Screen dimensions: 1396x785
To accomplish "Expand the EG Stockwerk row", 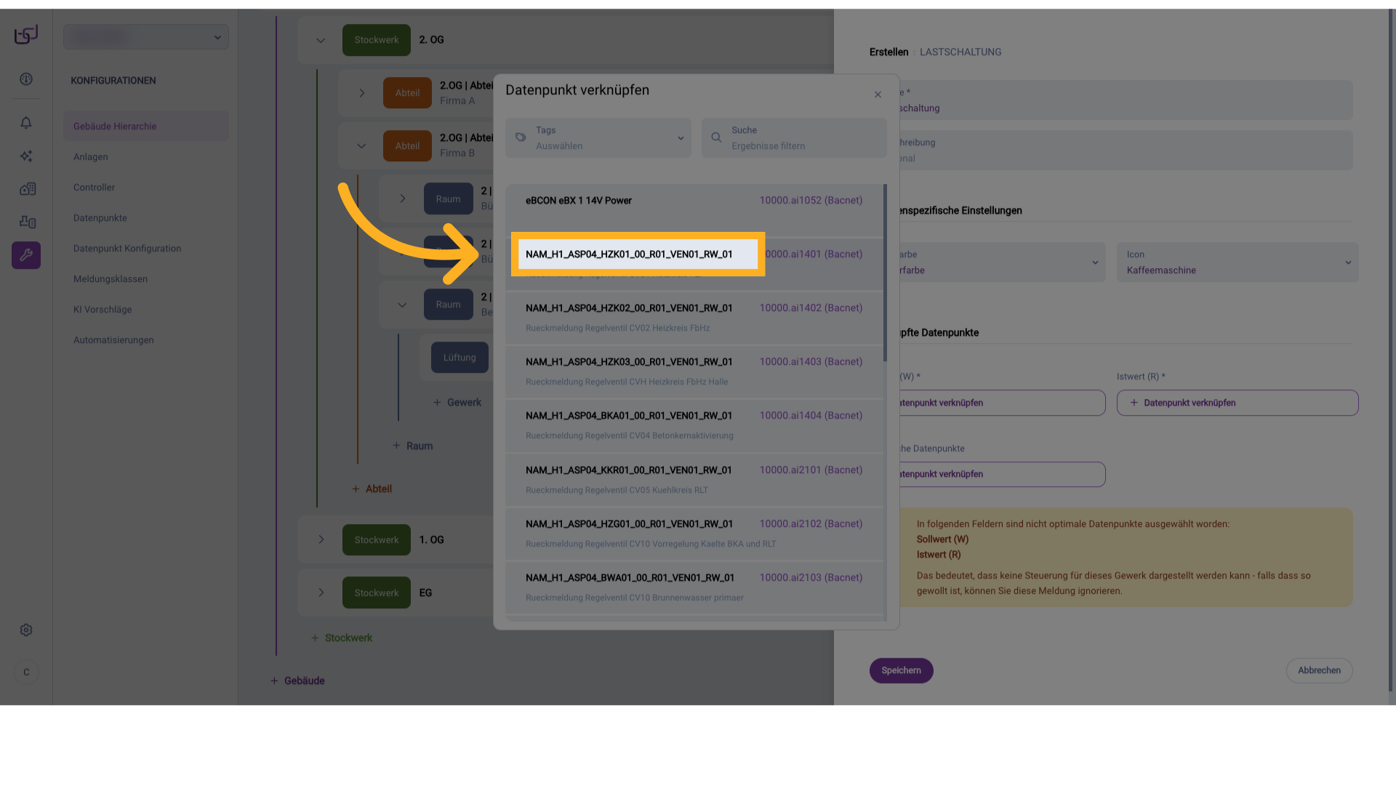I will pyautogui.click(x=321, y=592).
